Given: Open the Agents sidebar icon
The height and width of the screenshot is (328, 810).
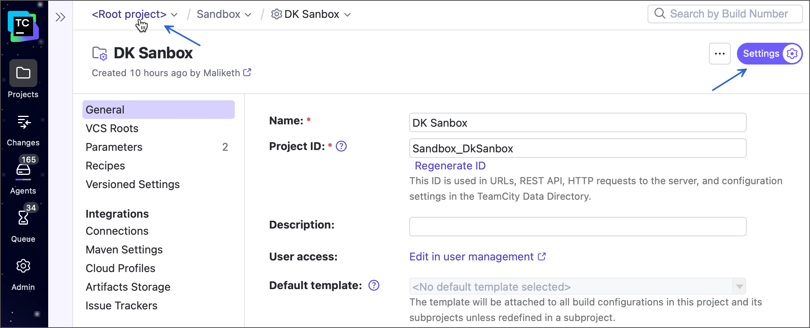Looking at the screenshot, I should (23, 170).
